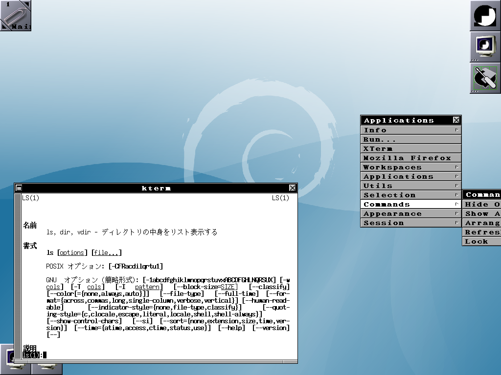The width and height of the screenshot is (501, 375).
Task: Open the Info submenu
Action: [411, 130]
